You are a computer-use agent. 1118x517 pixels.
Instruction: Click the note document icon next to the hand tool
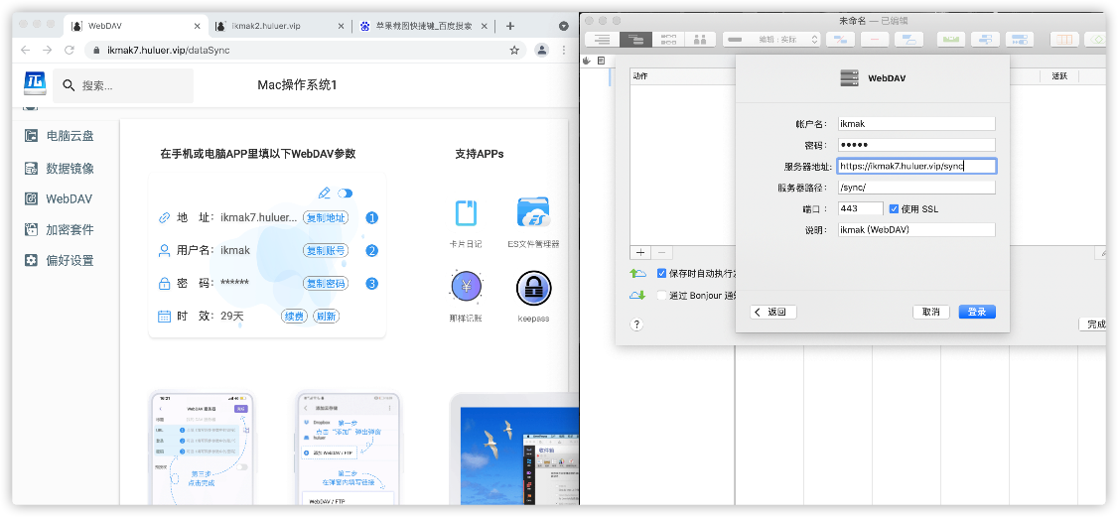[601, 61]
